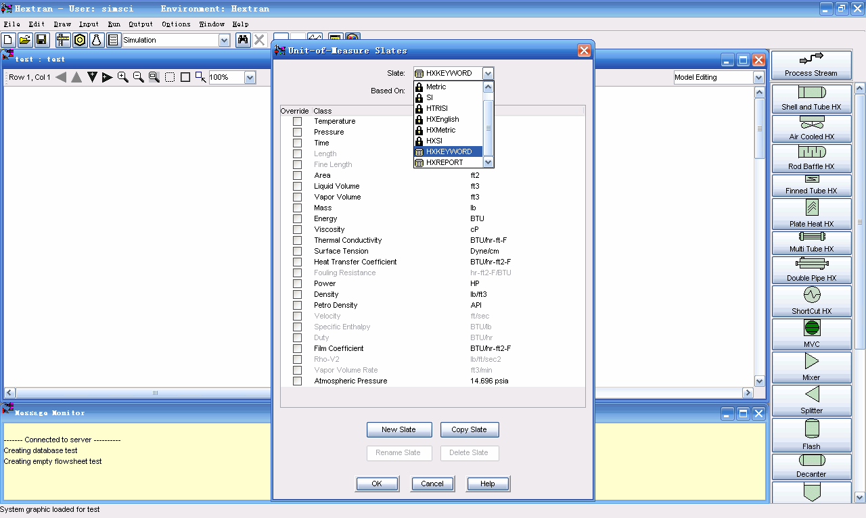Select the Splitter palette icon
The height and width of the screenshot is (518, 866).
(811, 400)
